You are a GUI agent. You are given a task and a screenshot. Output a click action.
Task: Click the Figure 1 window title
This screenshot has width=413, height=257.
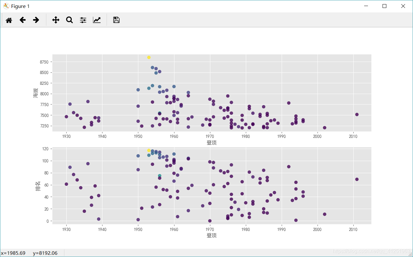click(20, 6)
